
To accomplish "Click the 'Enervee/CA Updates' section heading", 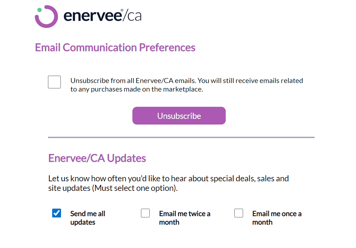I will [97, 159].
